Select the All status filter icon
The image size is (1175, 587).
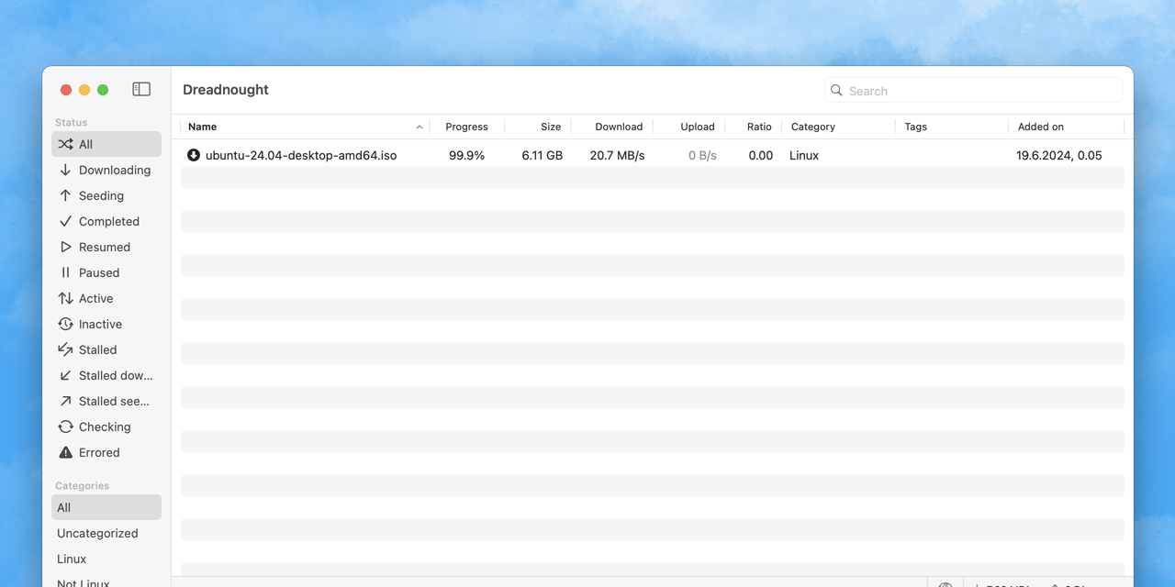point(65,143)
